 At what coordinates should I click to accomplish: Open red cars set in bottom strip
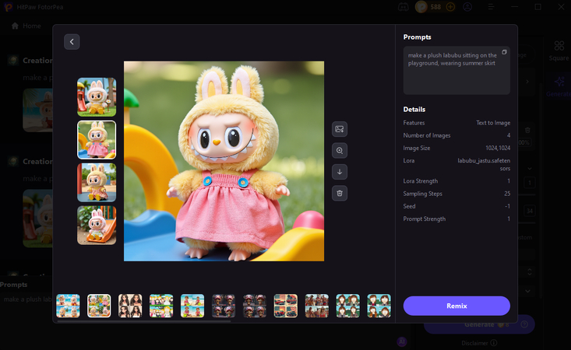tap(285, 306)
